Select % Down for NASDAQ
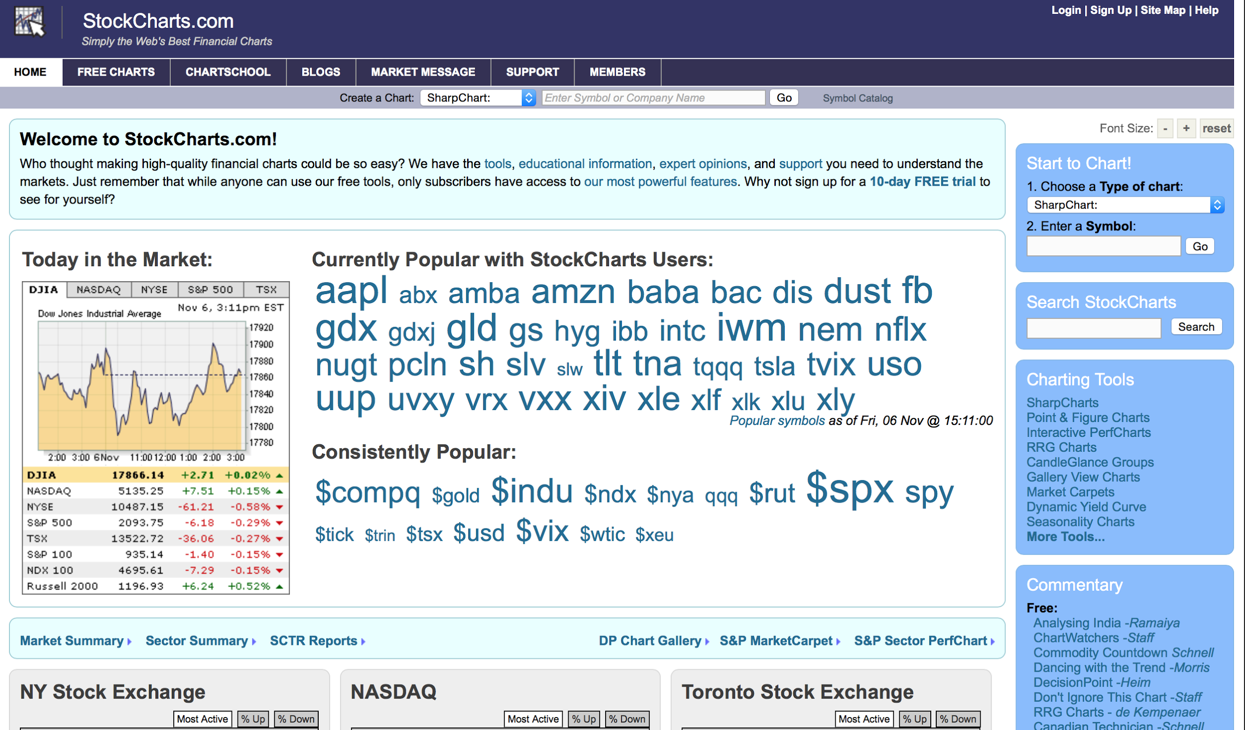1245x730 pixels. (627, 719)
